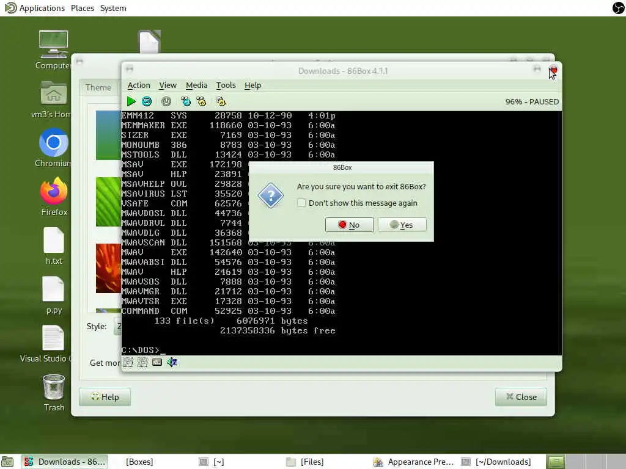Switch to [~/Downloads] taskbar item
The height and width of the screenshot is (469, 626).
click(x=496, y=462)
